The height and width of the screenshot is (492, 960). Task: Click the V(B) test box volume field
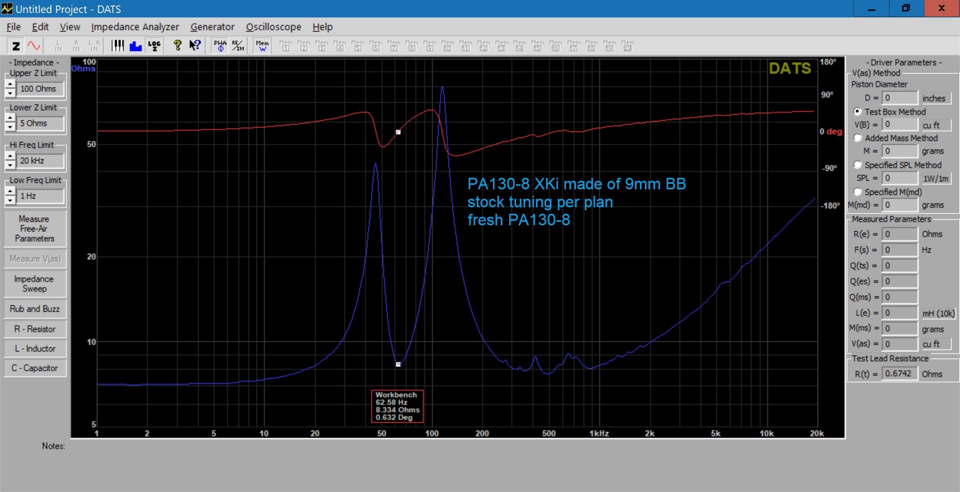899,124
